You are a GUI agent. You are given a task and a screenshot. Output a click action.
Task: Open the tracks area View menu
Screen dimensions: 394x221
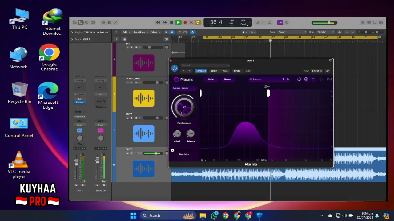[x=155, y=32]
